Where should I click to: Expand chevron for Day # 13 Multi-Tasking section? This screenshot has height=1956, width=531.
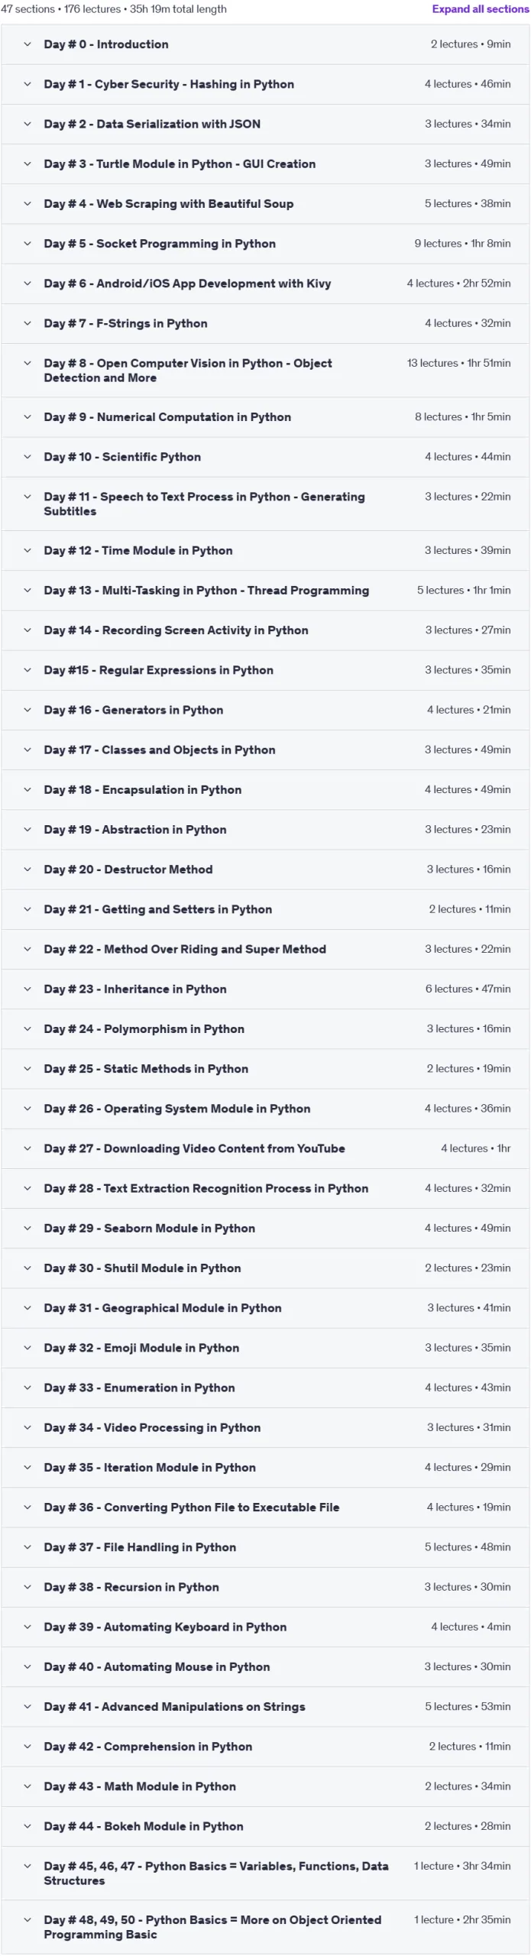pos(28,591)
